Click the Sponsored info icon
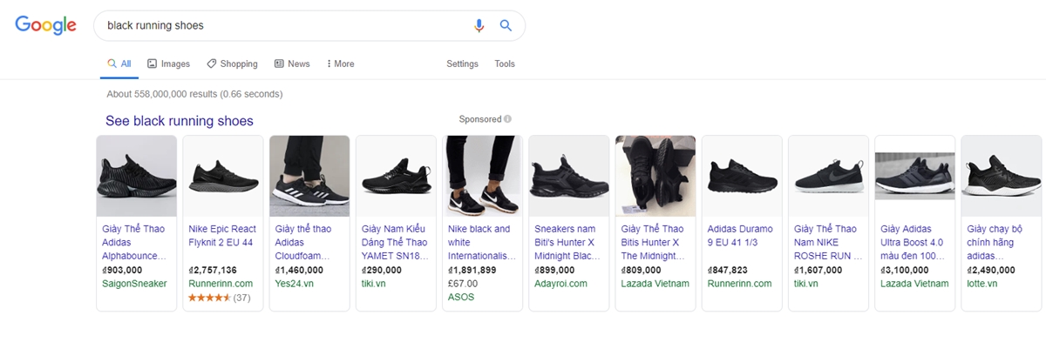 coord(507,119)
